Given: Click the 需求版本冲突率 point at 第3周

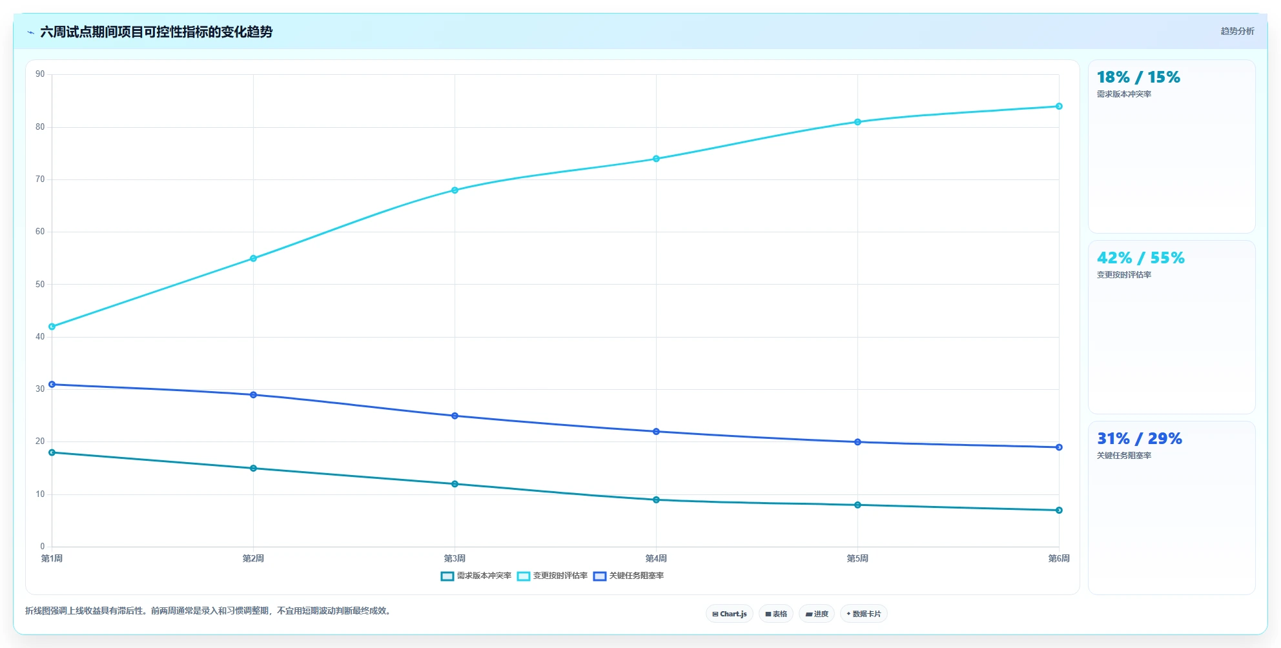Looking at the screenshot, I should [455, 484].
